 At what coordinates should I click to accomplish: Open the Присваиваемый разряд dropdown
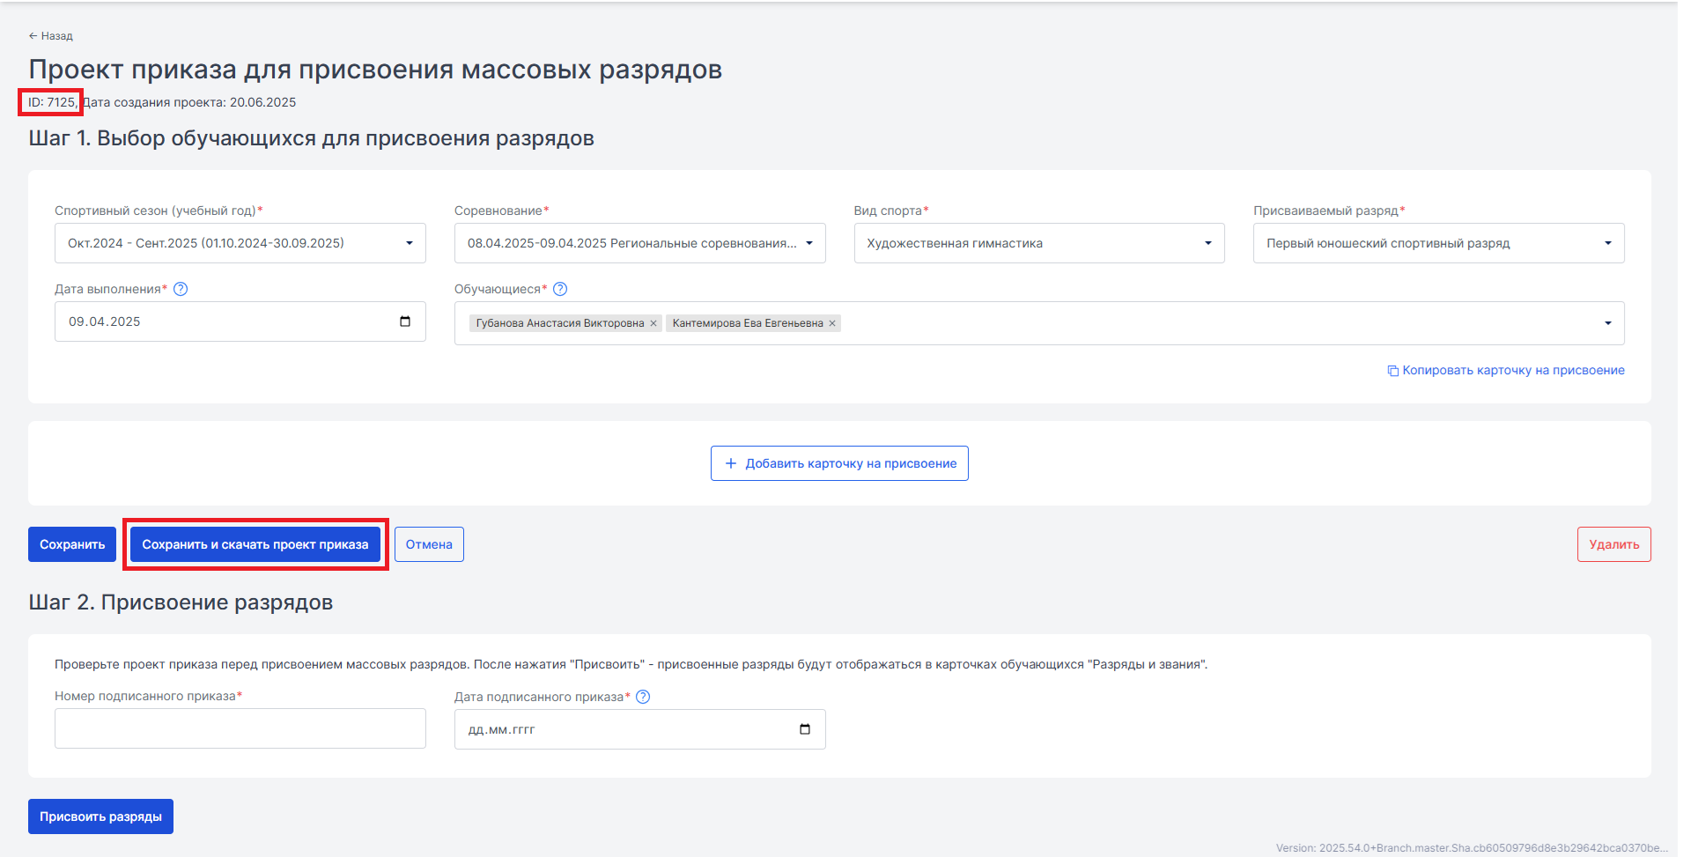click(1439, 243)
